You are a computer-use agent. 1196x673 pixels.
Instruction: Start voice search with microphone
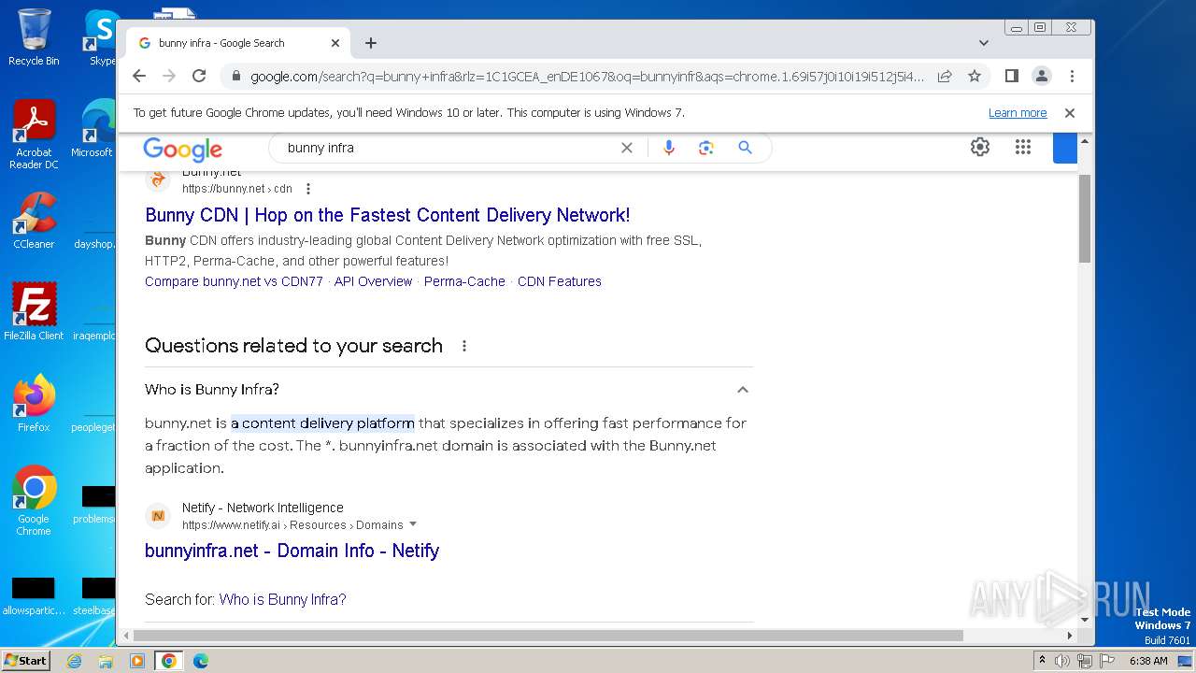(x=668, y=148)
